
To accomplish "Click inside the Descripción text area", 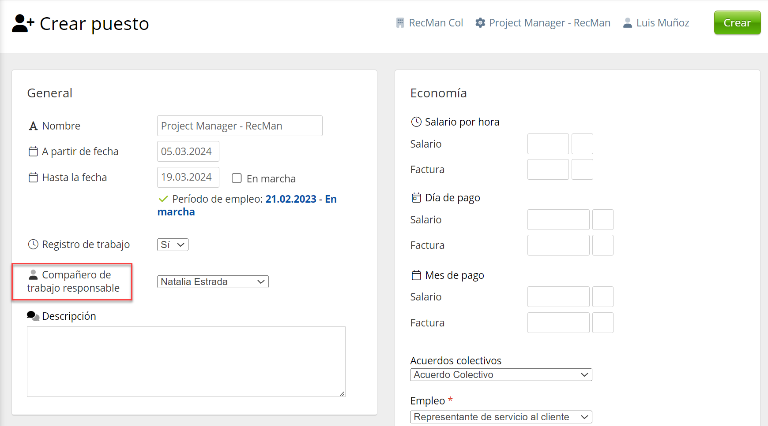I will (186, 362).
